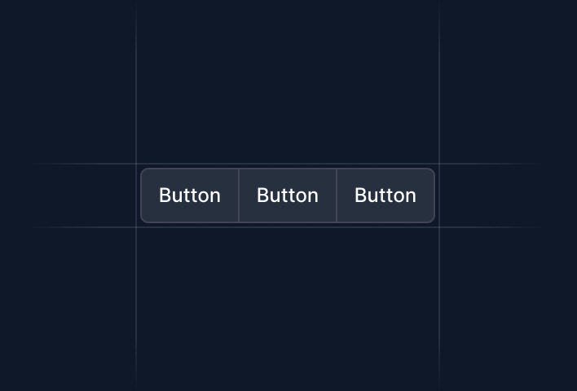
Task: Click the right Button in the group
Action: [x=385, y=195]
